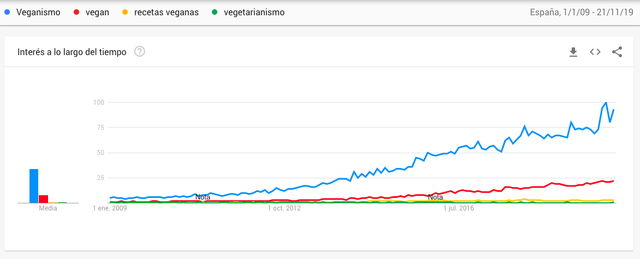Image resolution: width=640 pixels, height=259 pixels.
Task: Click the green vegetarianismo legend dot
Action: [x=214, y=12]
